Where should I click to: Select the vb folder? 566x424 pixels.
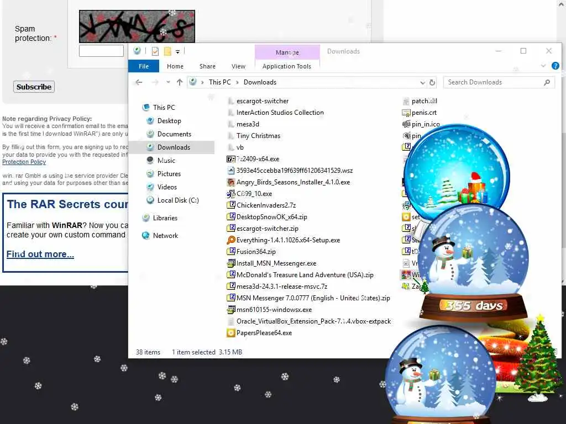235,147
